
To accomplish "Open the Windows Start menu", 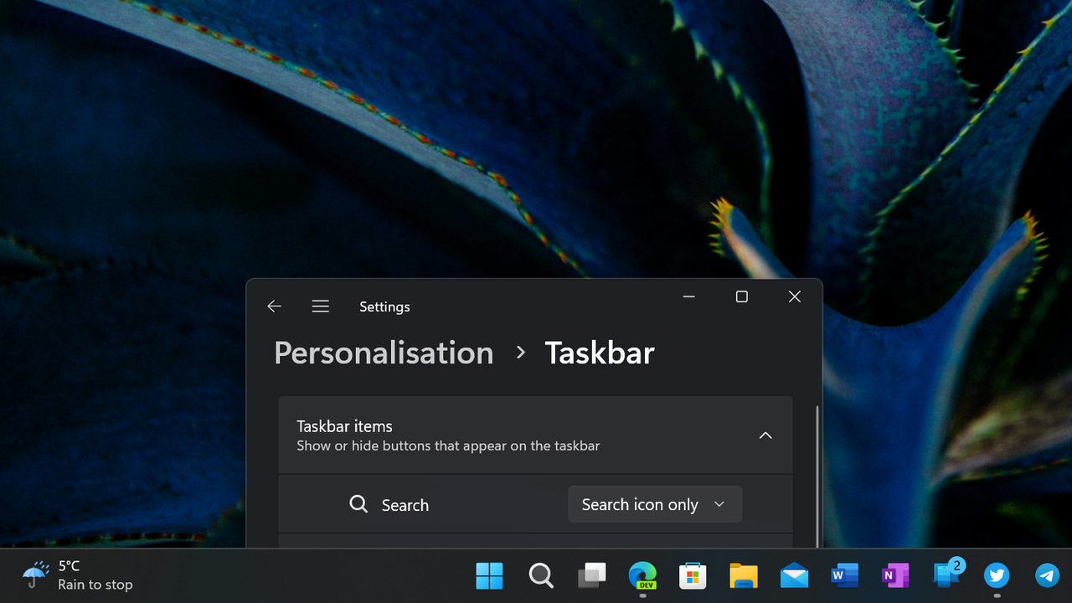I will click(490, 575).
